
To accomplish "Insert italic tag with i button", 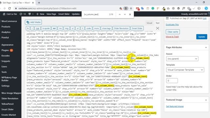I will tap(32, 29).
